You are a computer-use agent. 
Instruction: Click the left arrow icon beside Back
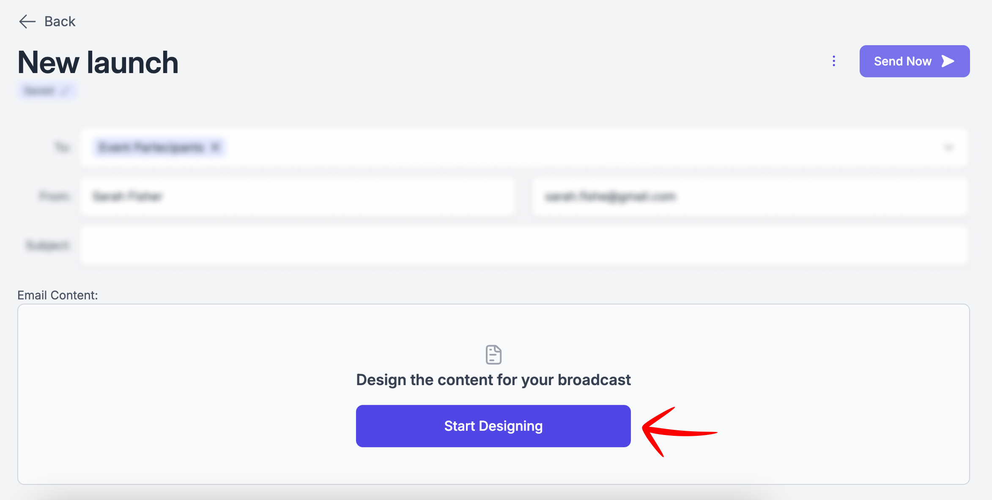coord(27,22)
